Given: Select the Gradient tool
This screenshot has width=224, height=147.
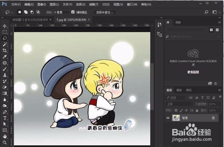Looking at the screenshot, I should (5, 93).
